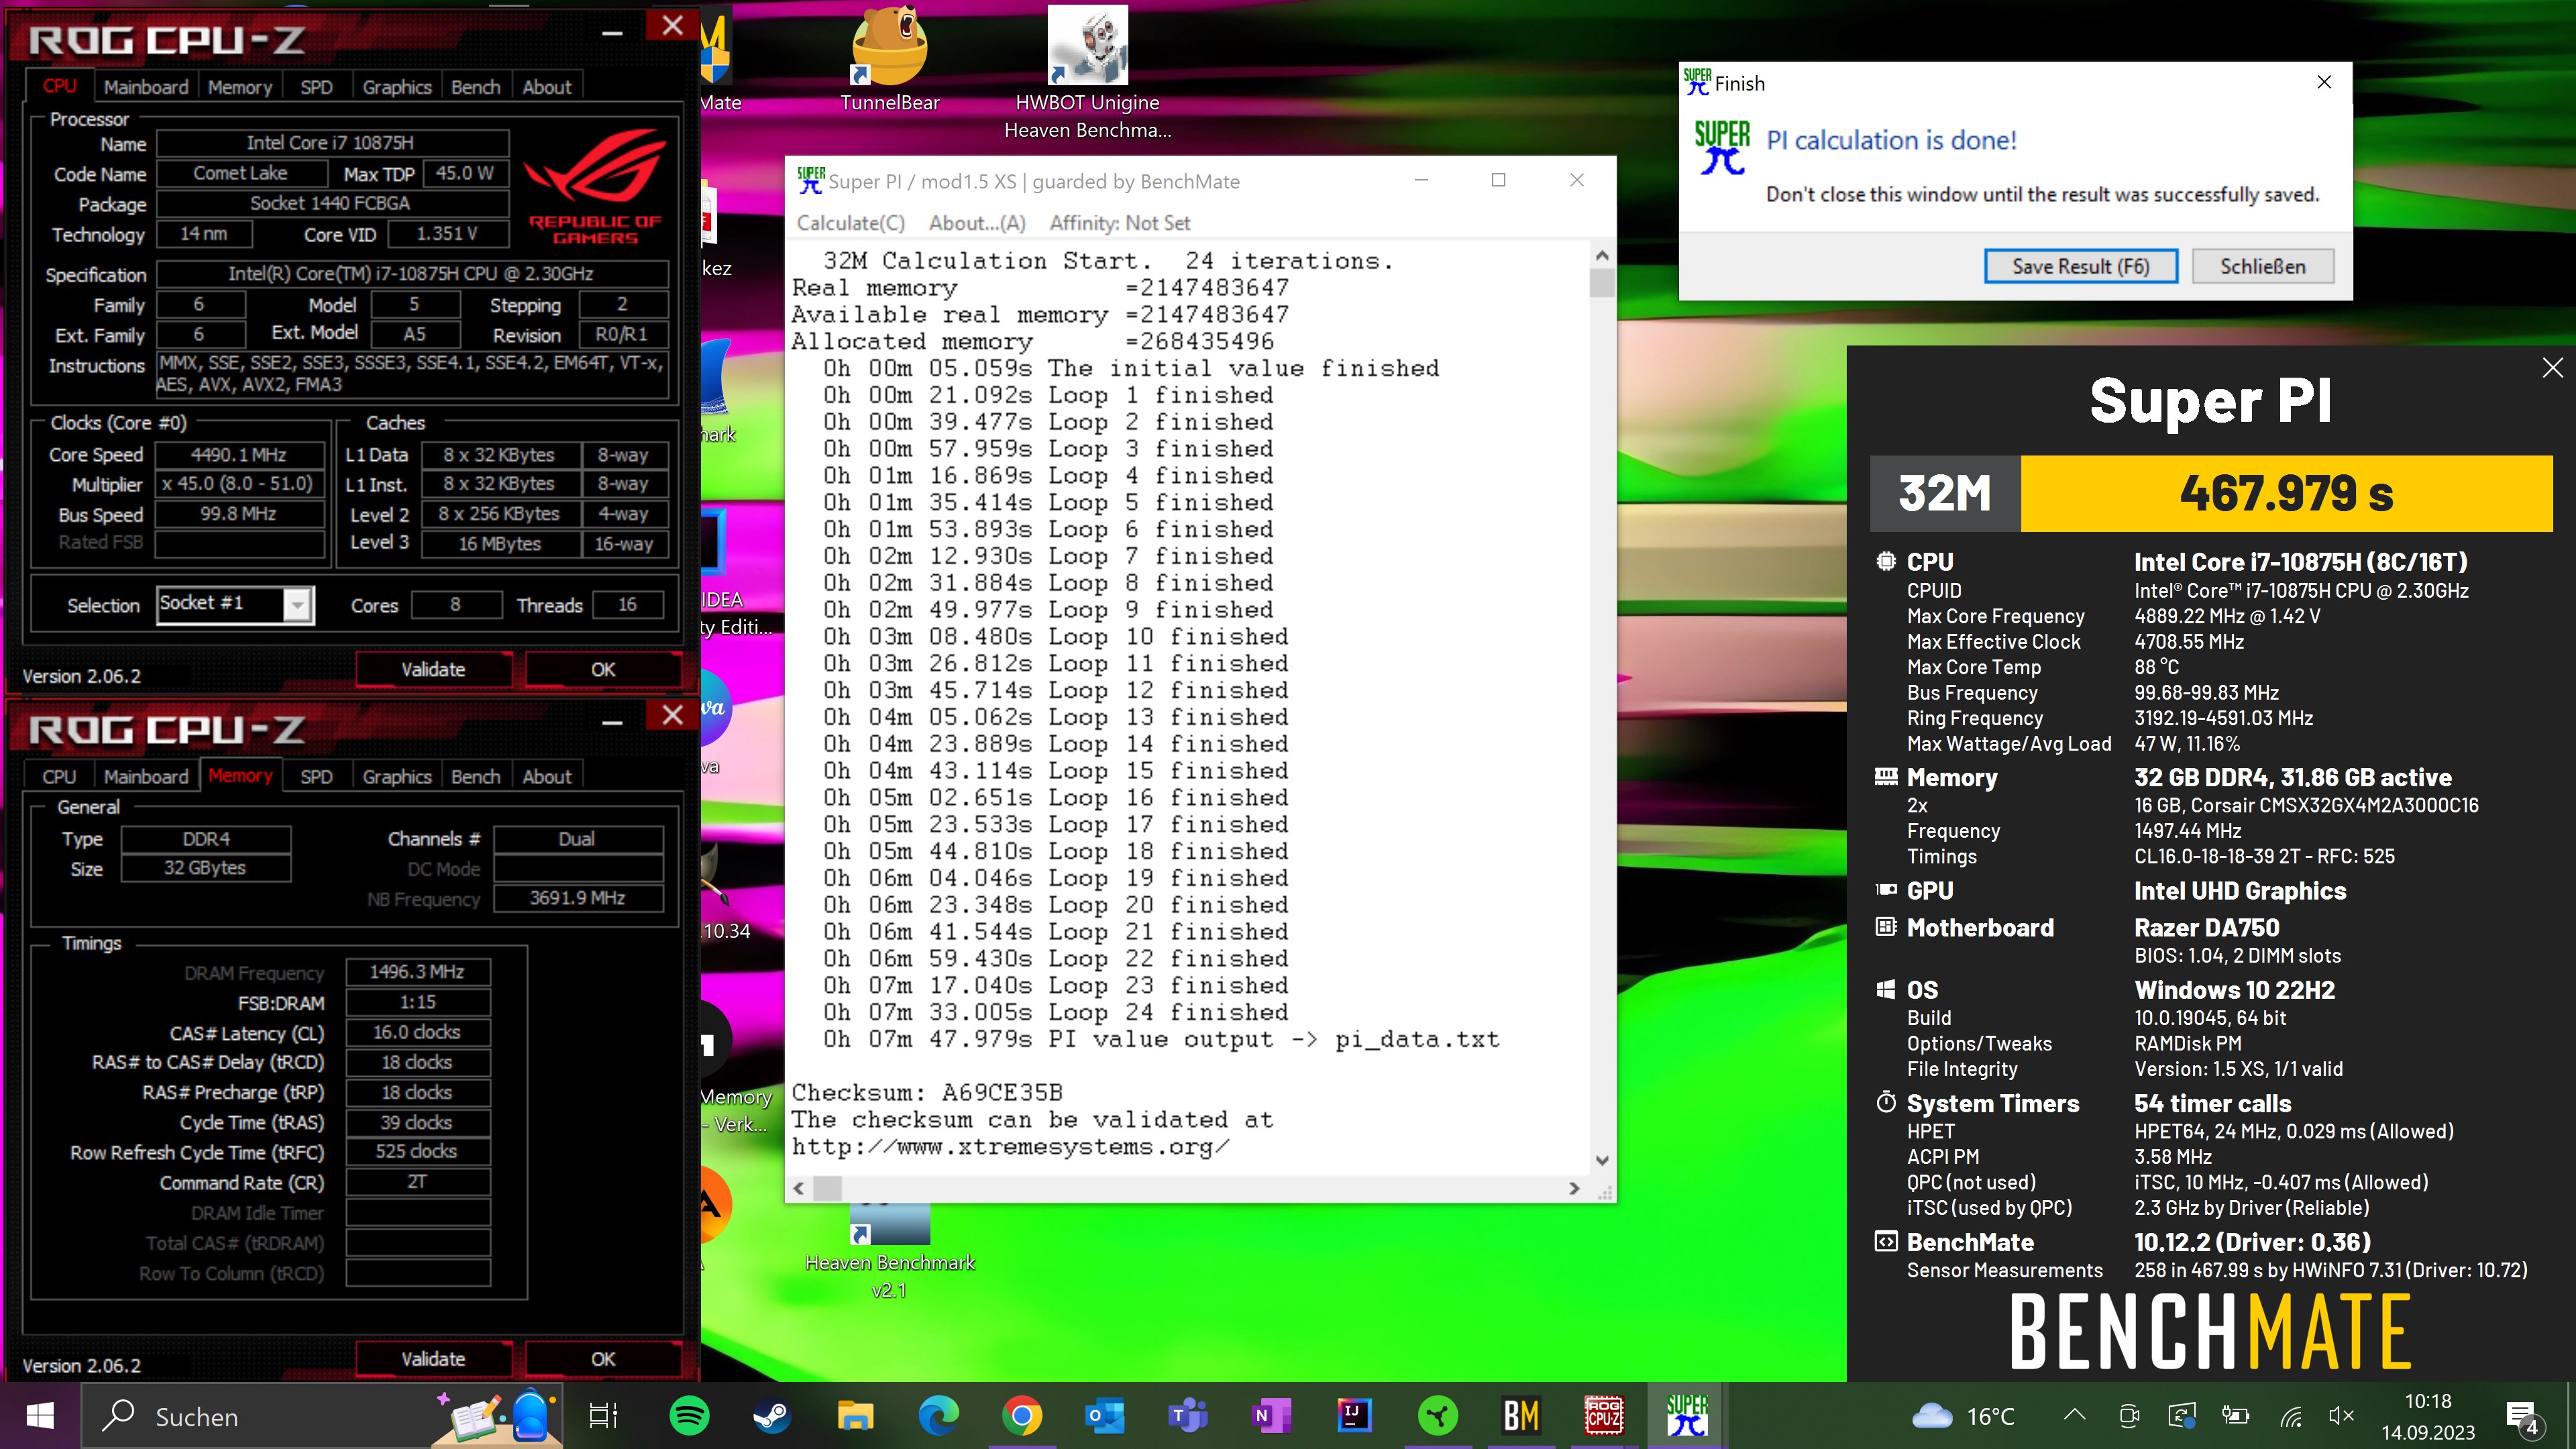This screenshot has height=1449, width=2576.
Task: Open Affinity: Not Set menu in Super PI
Action: point(1120,223)
